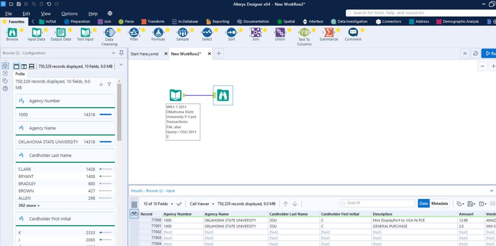This screenshot has height=246, width=496.
Task: Select the Sample tool icon
Action: click(x=183, y=32)
